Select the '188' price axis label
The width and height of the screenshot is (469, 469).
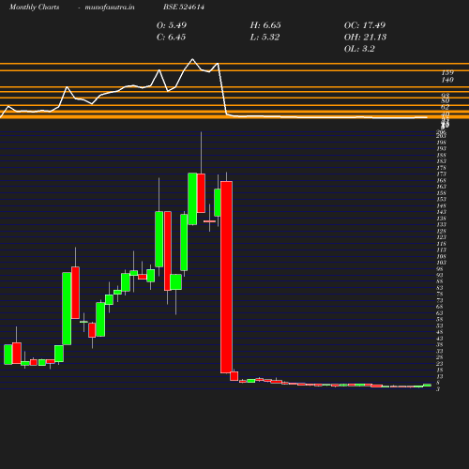pyautogui.click(x=441, y=155)
